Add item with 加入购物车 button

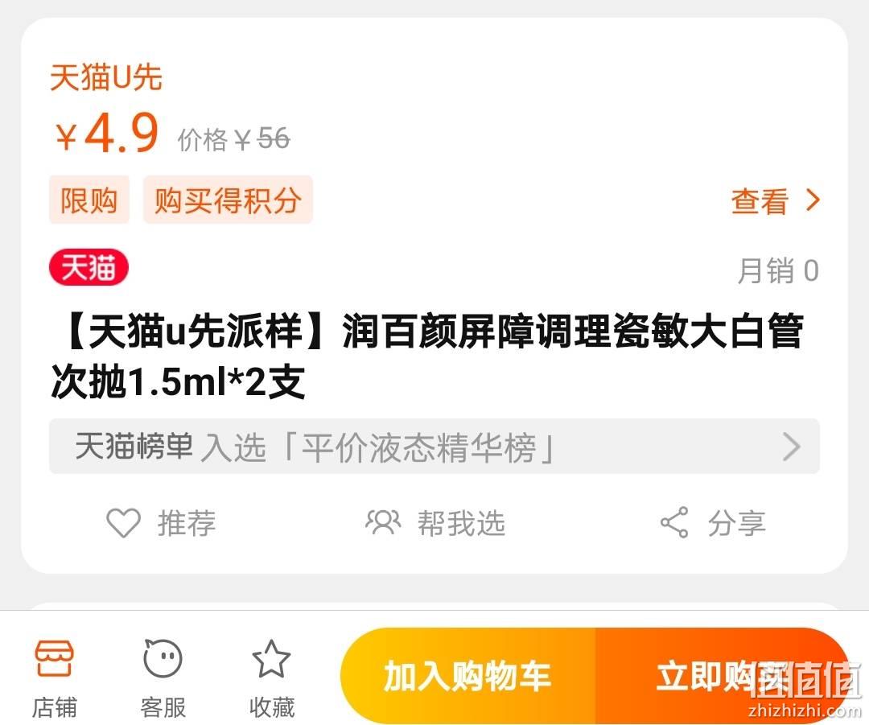click(x=467, y=676)
